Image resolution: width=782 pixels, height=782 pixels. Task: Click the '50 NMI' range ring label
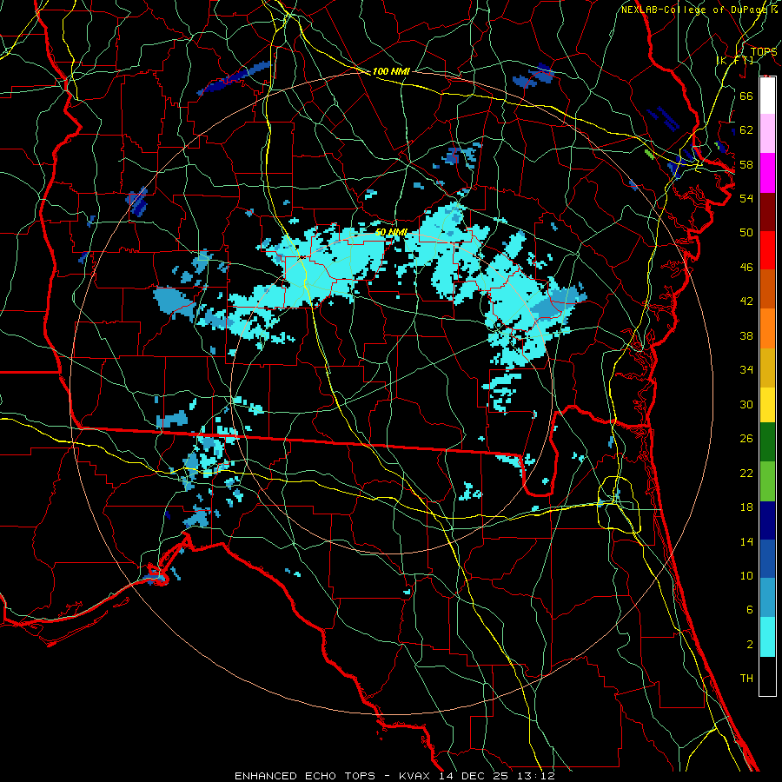391,232
